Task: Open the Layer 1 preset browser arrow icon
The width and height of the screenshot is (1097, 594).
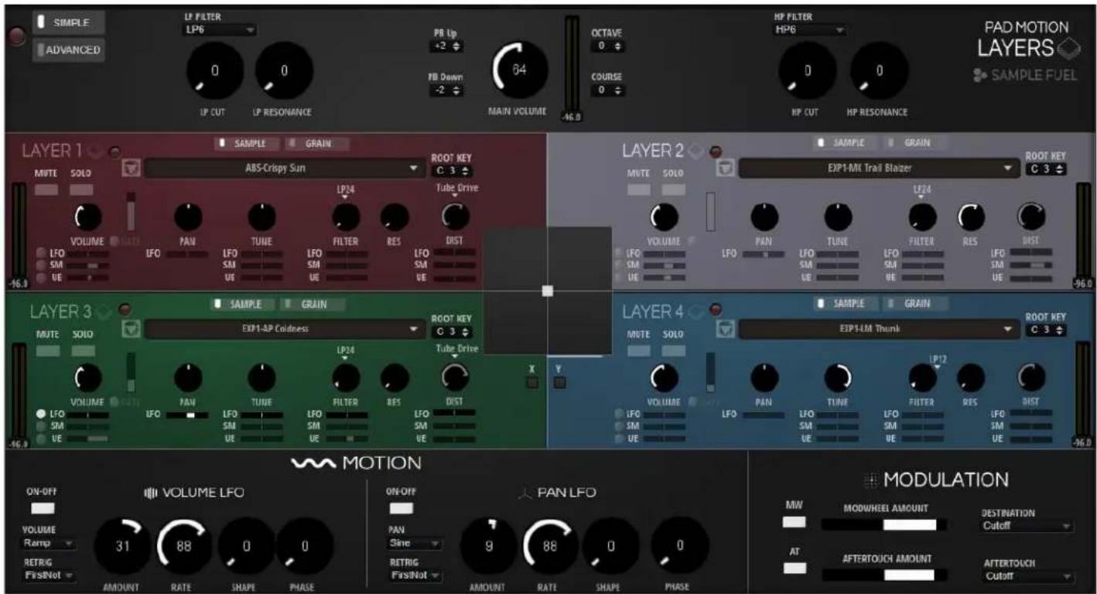Action: [x=131, y=168]
